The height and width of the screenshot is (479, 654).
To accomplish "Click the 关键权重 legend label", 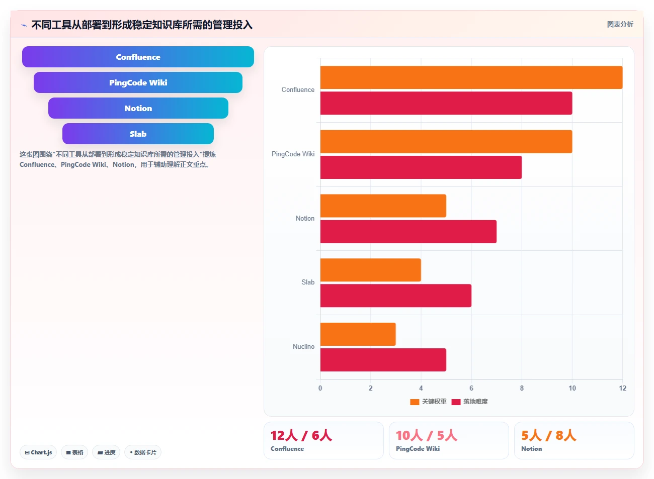I will pyautogui.click(x=434, y=402).
